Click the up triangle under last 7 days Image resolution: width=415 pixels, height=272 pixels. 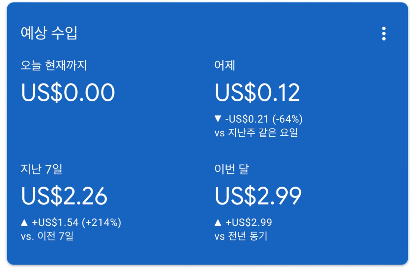coord(24,223)
